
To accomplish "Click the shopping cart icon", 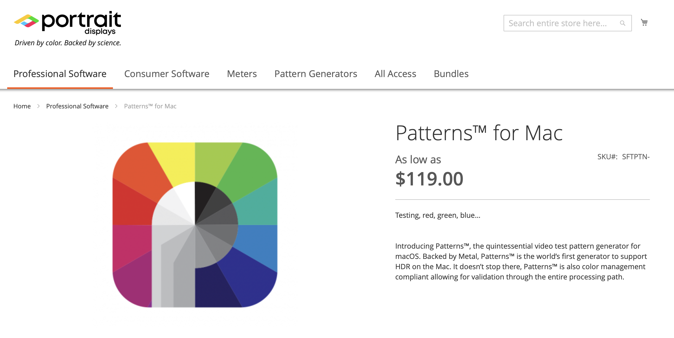I will point(644,23).
